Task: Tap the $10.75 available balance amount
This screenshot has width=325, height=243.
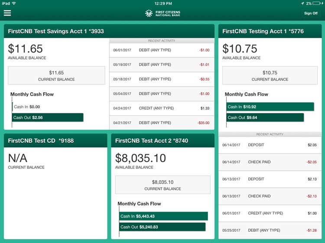Action: (x=240, y=49)
